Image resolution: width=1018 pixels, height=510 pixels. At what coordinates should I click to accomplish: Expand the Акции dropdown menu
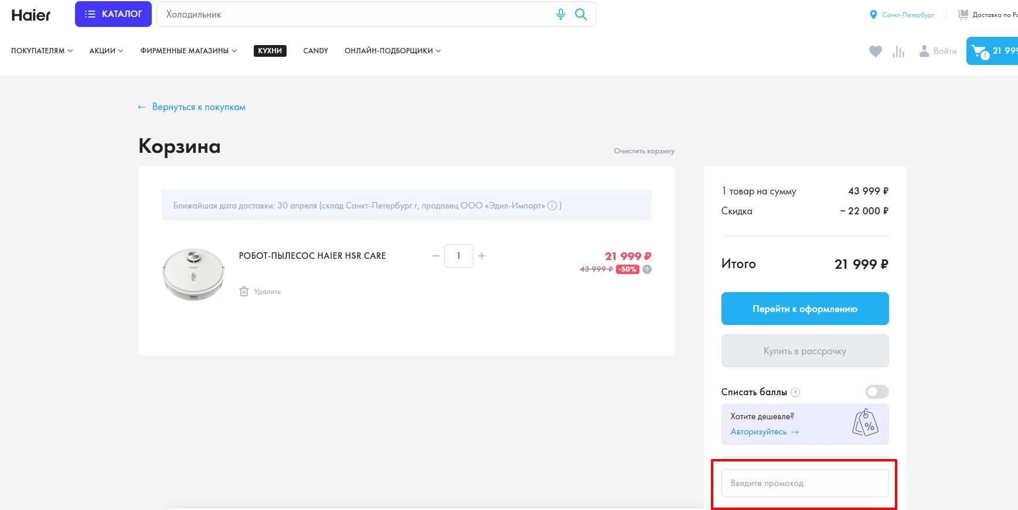[106, 51]
